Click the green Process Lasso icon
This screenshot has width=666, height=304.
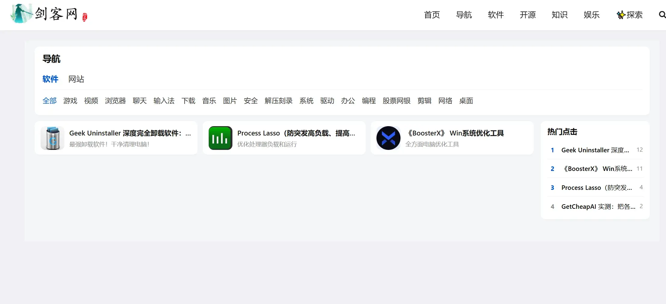pos(220,138)
